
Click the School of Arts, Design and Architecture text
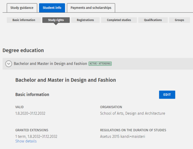(132, 113)
